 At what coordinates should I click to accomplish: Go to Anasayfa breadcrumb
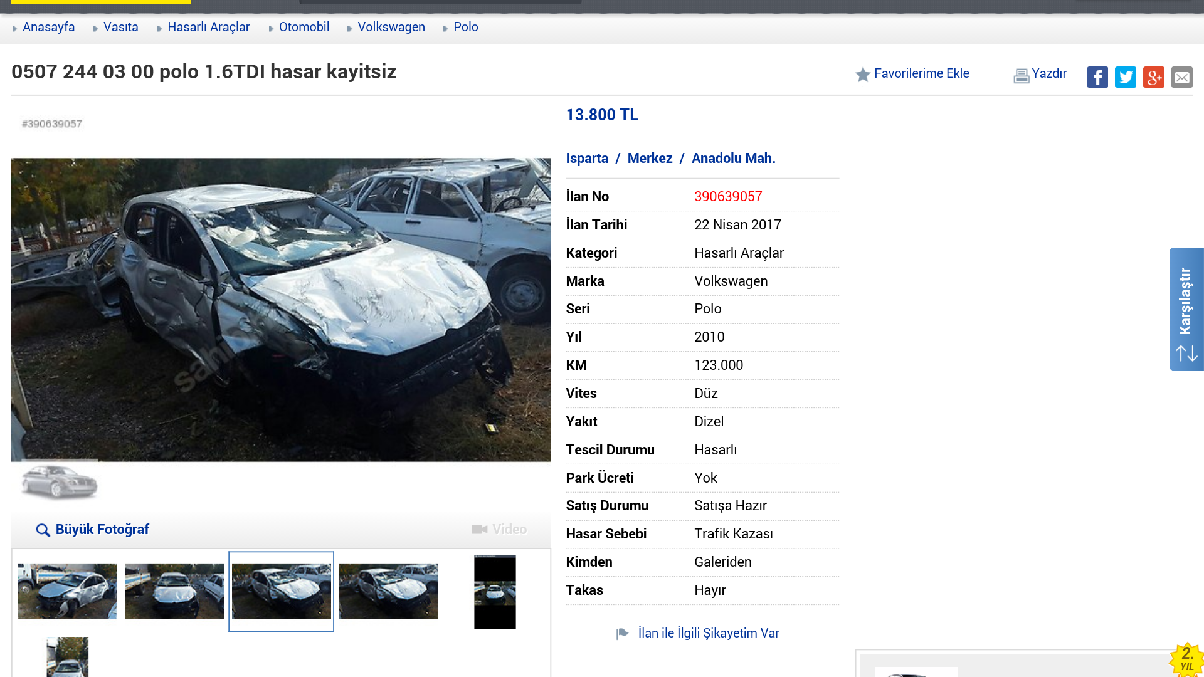click(x=48, y=27)
